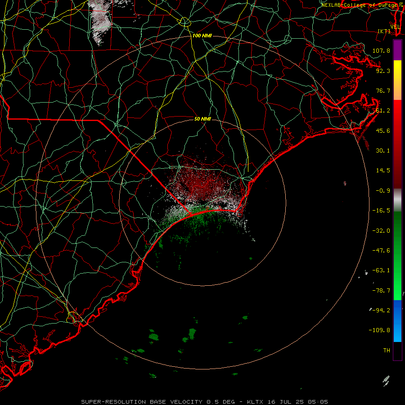Screen dimensions: 405x405
Task: Click the 50 NMI range ring label
Action: point(202,119)
